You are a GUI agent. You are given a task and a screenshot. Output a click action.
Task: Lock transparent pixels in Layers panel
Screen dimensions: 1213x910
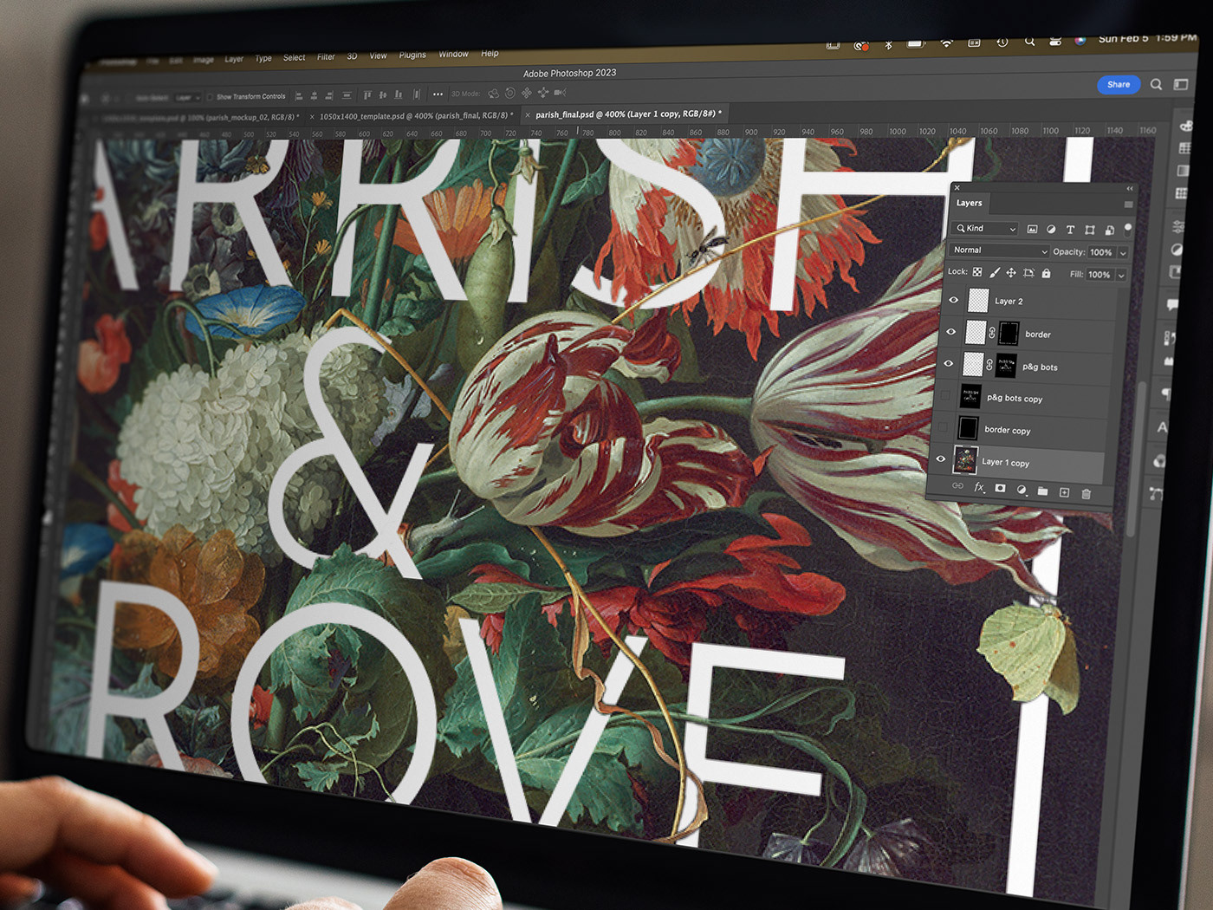pyautogui.click(x=977, y=272)
